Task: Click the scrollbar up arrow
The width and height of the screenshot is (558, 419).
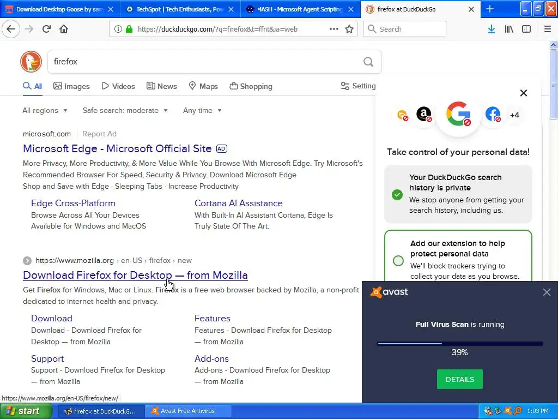Action: pyautogui.click(x=553, y=45)
